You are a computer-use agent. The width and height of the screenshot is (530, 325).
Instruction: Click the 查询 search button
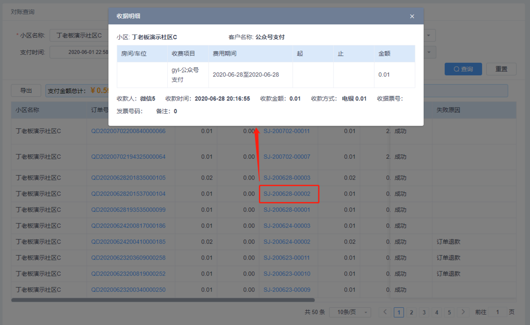(x=463, y=69)
